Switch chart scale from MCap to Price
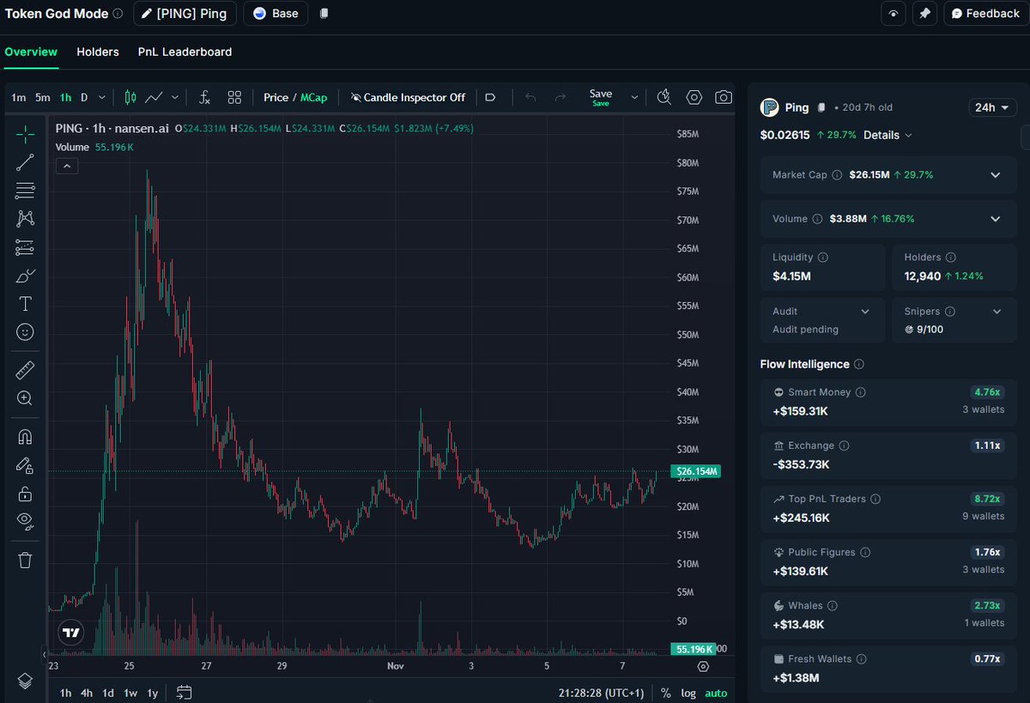This screenshot has height=703, width=1030. click(277, 97)
